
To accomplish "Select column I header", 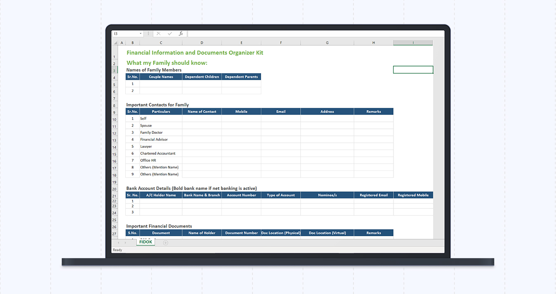I will 413,43.
